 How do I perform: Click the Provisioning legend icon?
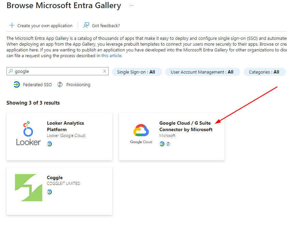(x=60, y=84)
